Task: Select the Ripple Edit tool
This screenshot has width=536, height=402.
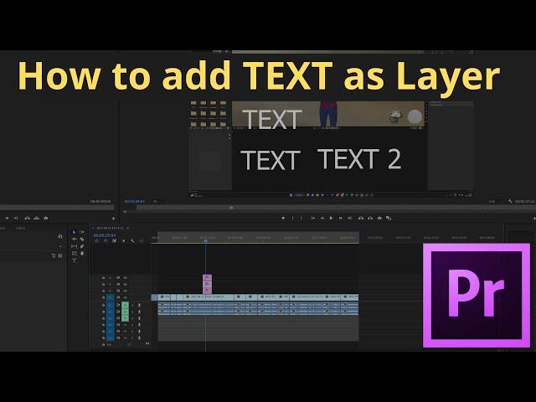Action: 75,240
